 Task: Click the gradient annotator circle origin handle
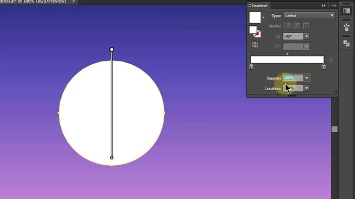coord(111,49)
